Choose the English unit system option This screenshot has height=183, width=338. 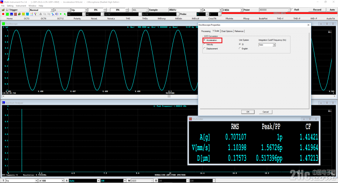pos(240,49)
